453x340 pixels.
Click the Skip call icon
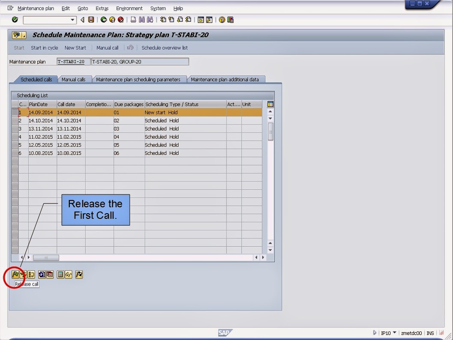(30, 274)
